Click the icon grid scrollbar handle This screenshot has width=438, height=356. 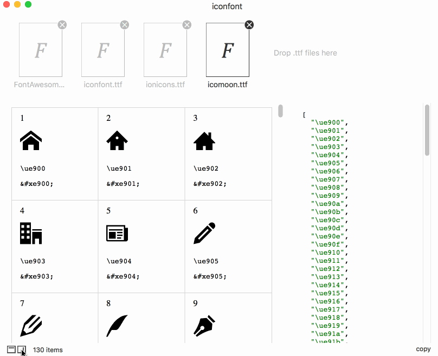pyautogui.click(x=280, y=111)
